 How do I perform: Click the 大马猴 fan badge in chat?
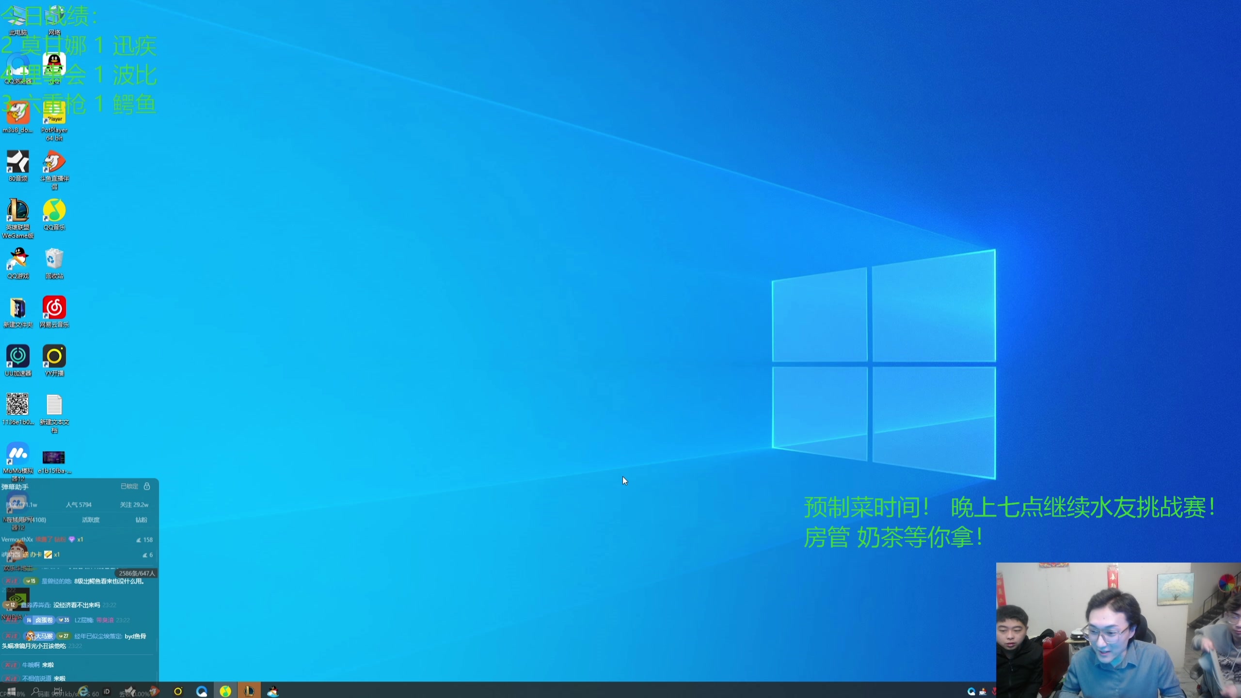pos(39,636)
